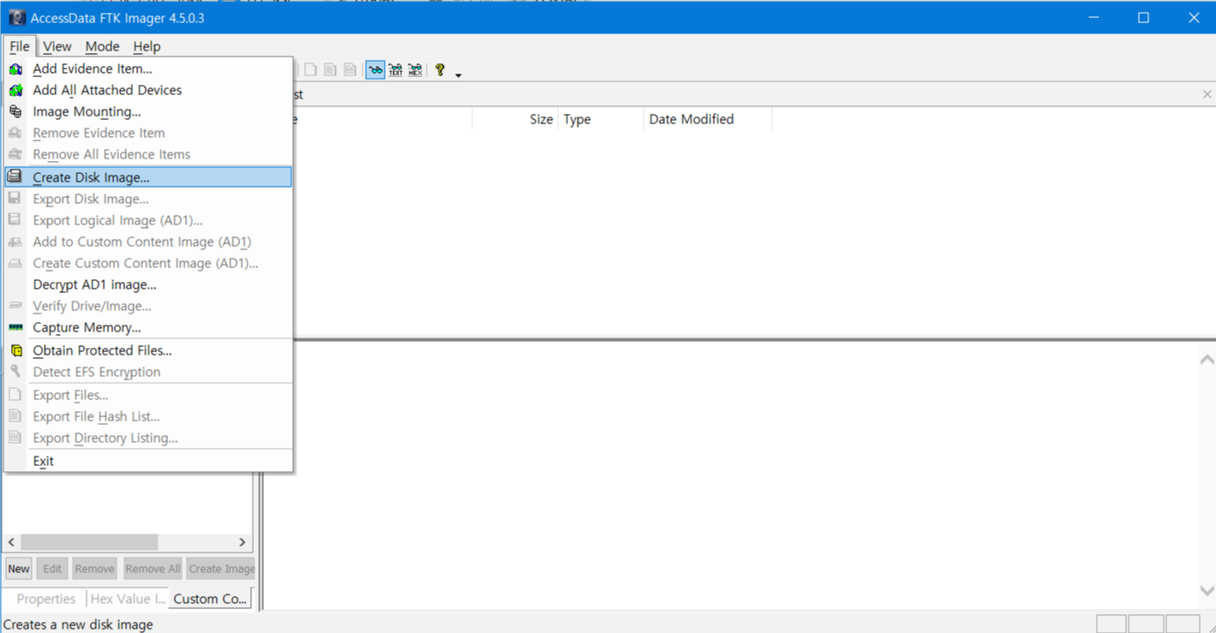This screenshot has height=633, width=1216.
Task: Toggle the automatic preview mode glasses icon
Action: coord(375,70)
